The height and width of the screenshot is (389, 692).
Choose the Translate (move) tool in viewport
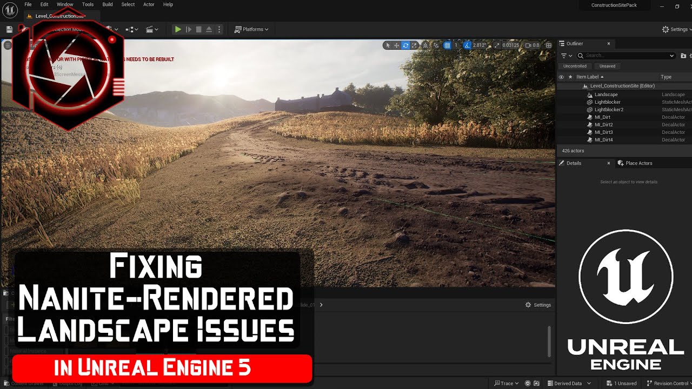pos(396,45)
